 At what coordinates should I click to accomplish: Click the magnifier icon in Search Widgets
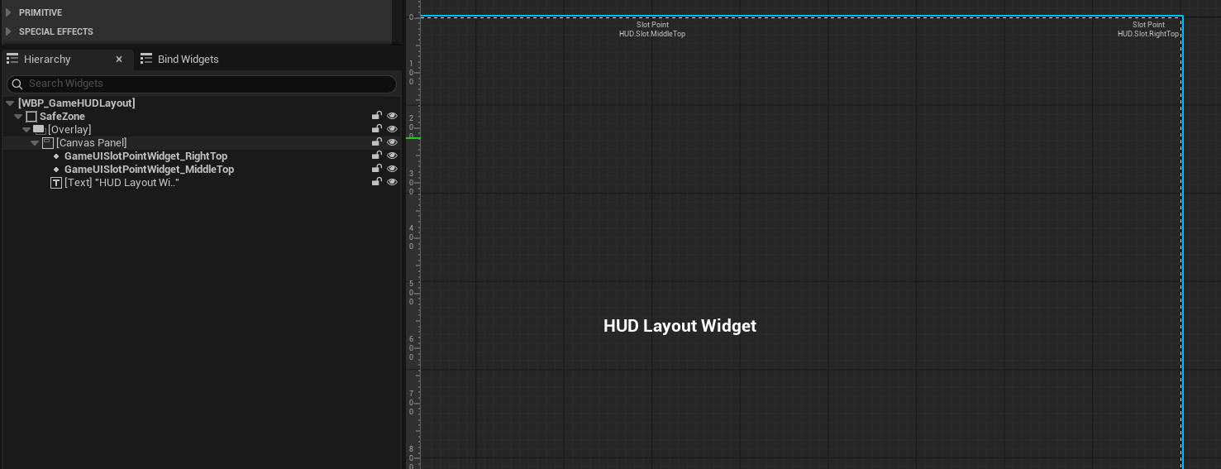[17, 84]
